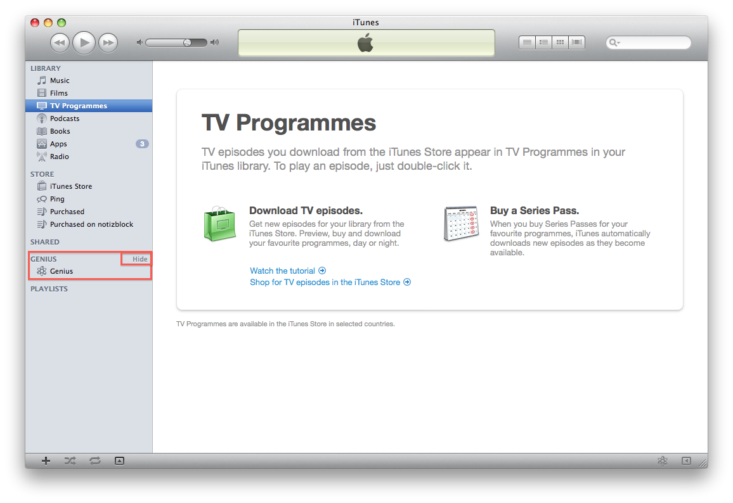Screen dimensions: 733x503
Task: Toggle shuffle mode in bottom bar
Action: click(x=70, y=461)
